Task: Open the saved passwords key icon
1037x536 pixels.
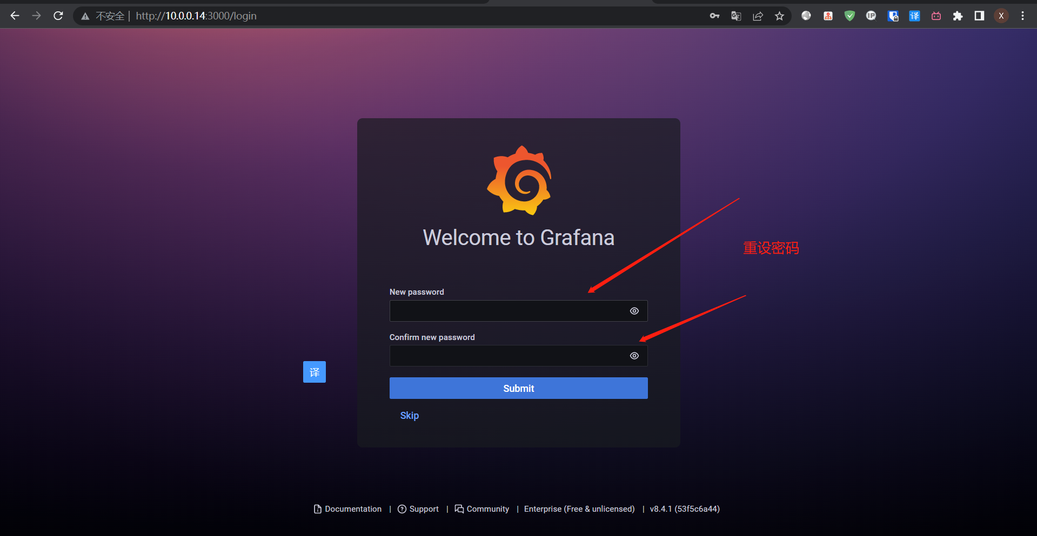Action: pyautogui.click(x=714, y=16)
